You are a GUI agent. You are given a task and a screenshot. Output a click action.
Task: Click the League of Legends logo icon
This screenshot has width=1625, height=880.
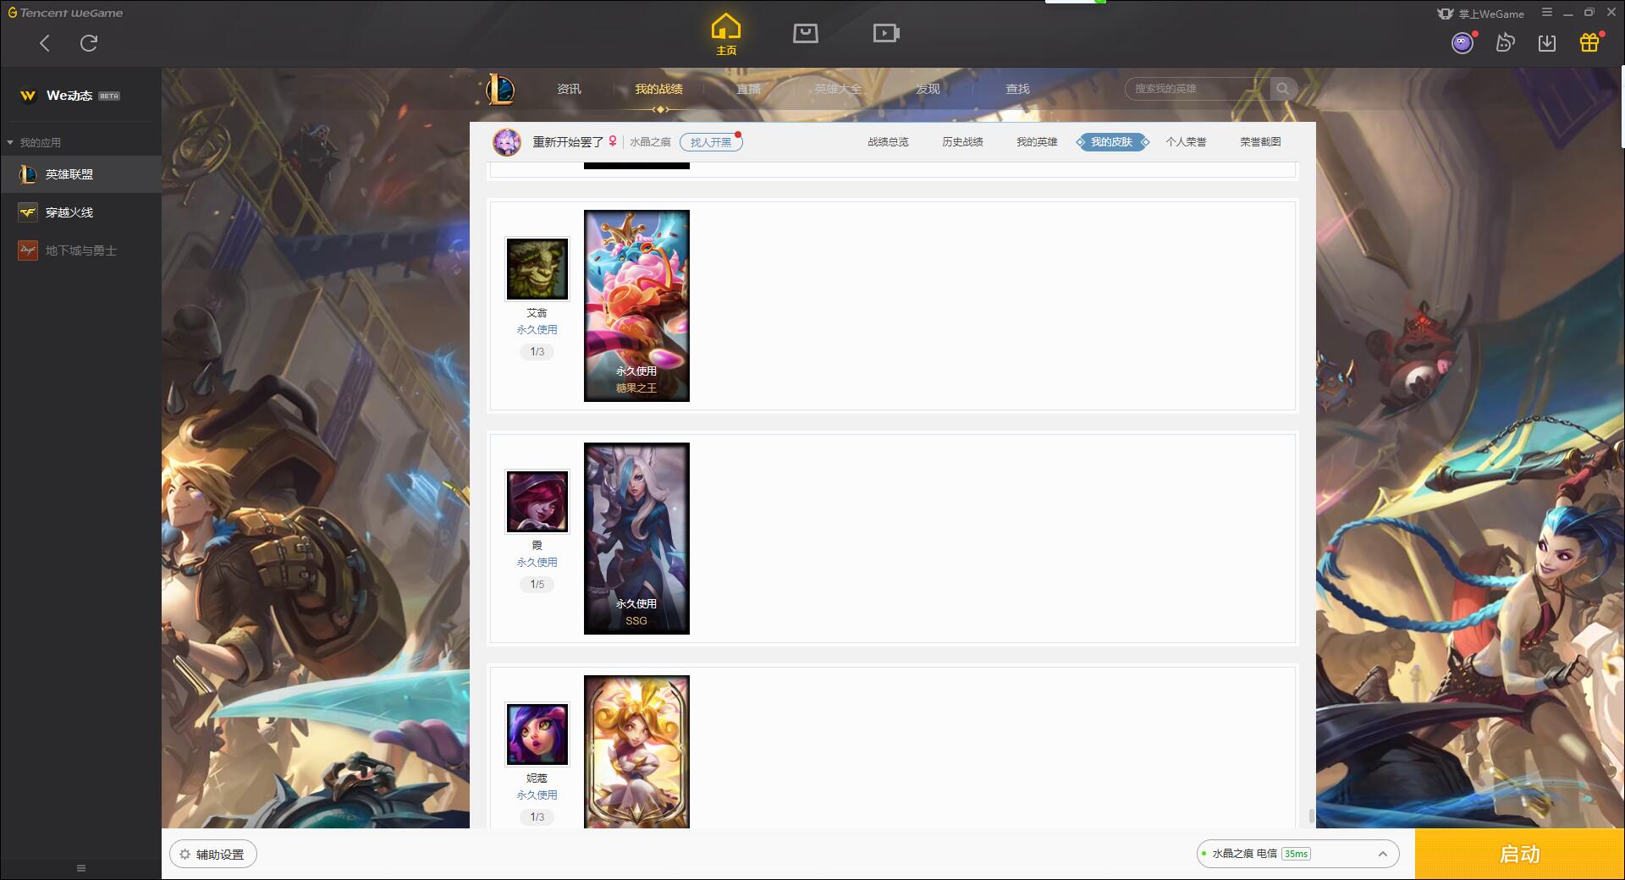tap(500, 89)
